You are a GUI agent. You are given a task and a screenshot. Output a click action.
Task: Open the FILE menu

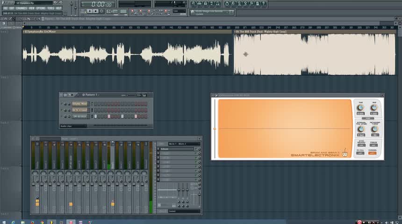6,8
